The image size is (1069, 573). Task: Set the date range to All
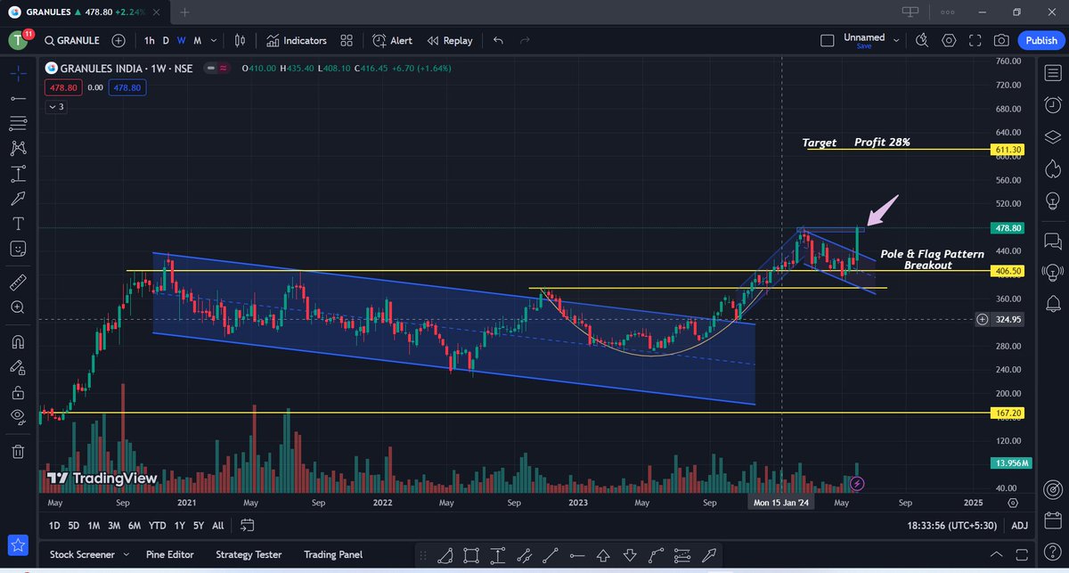click(217, 526)
